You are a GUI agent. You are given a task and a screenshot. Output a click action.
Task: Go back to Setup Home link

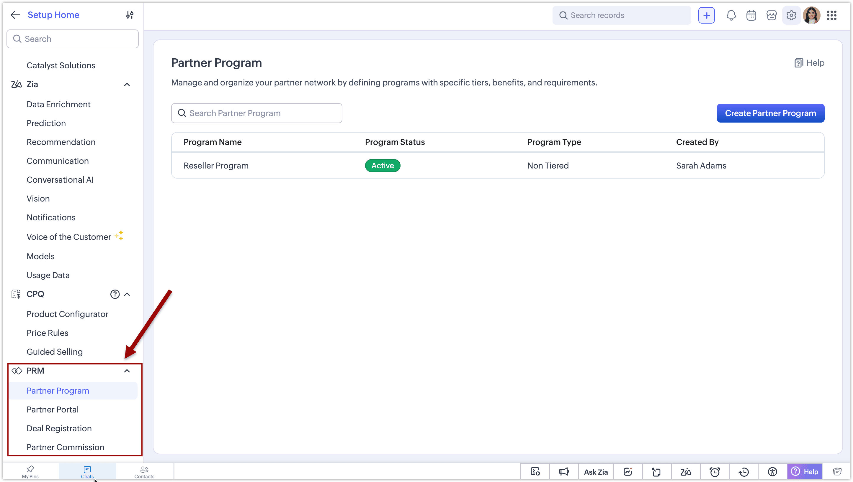[53, 15]
